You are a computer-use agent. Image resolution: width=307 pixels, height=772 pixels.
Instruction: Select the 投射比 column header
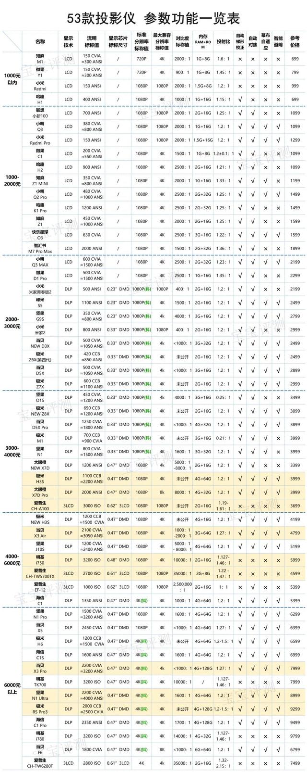223,42
